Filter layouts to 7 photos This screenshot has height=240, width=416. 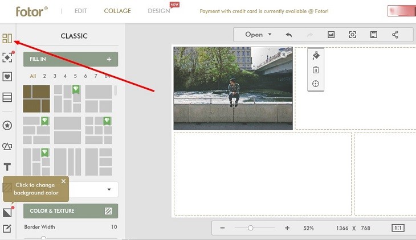tap(96, 76)
